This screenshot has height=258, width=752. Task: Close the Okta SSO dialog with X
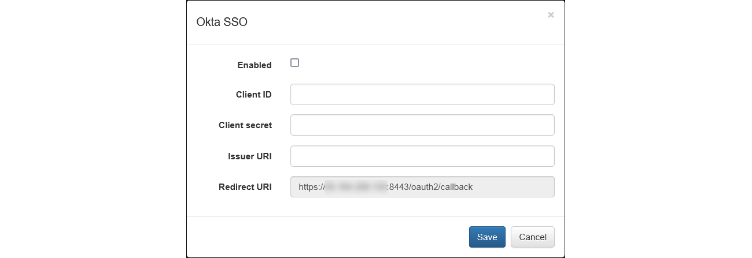tap(551, 15)
